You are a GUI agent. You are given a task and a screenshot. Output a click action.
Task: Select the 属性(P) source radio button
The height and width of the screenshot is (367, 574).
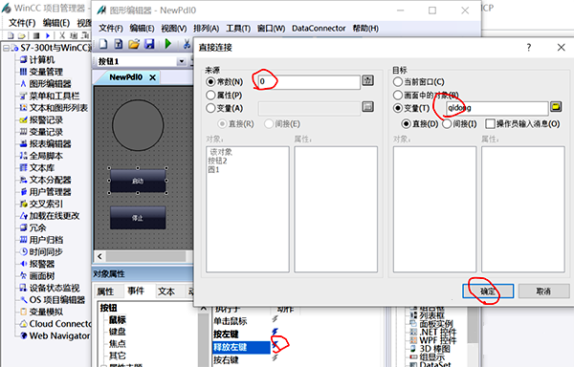pos(210,95)
